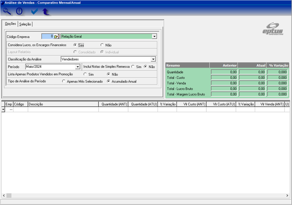Select Sim for Produtos Vendidos em Promoção
292x205 pixels.
[85, 74]
